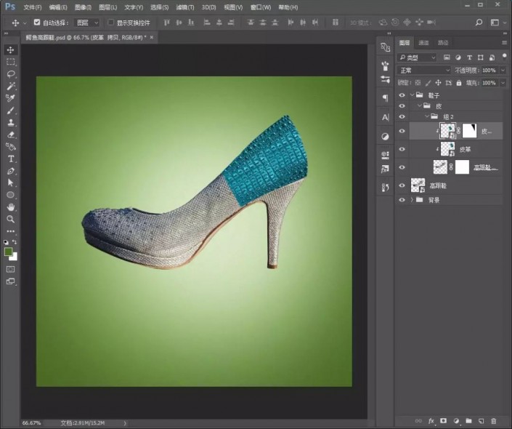Screen dimensions: 512x429
Task: Filter layers by type layers T icon
Action: 469,57
